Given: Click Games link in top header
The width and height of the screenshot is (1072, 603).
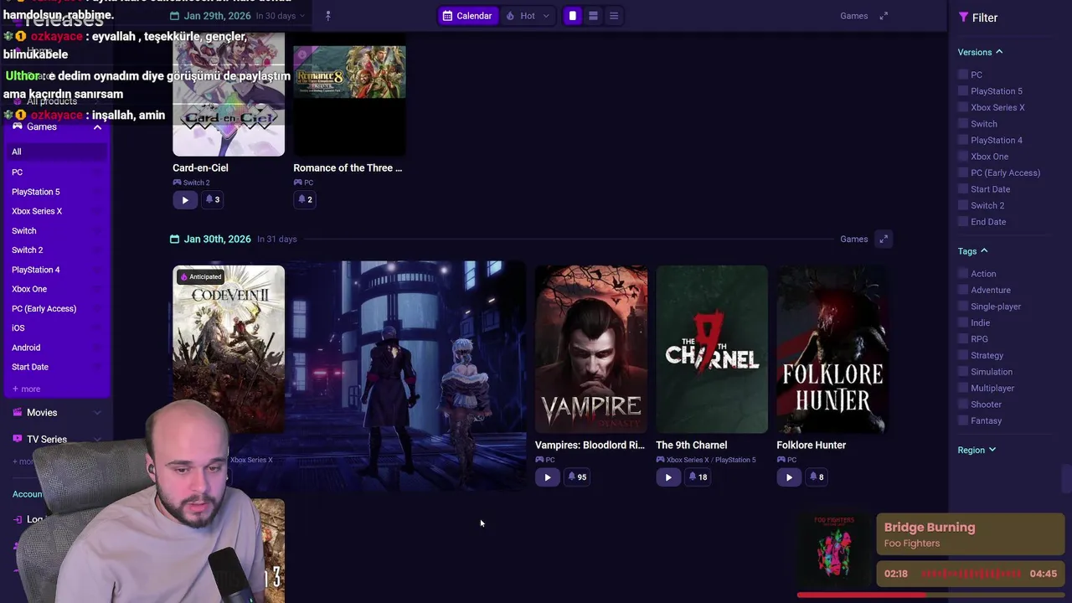Looking at the screenshot, I should pos(853,16).
